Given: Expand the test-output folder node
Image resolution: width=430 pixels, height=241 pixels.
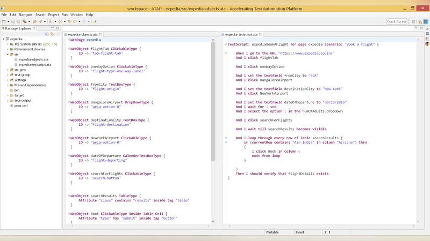Looking at the screenshot, I should pos(8,101).
